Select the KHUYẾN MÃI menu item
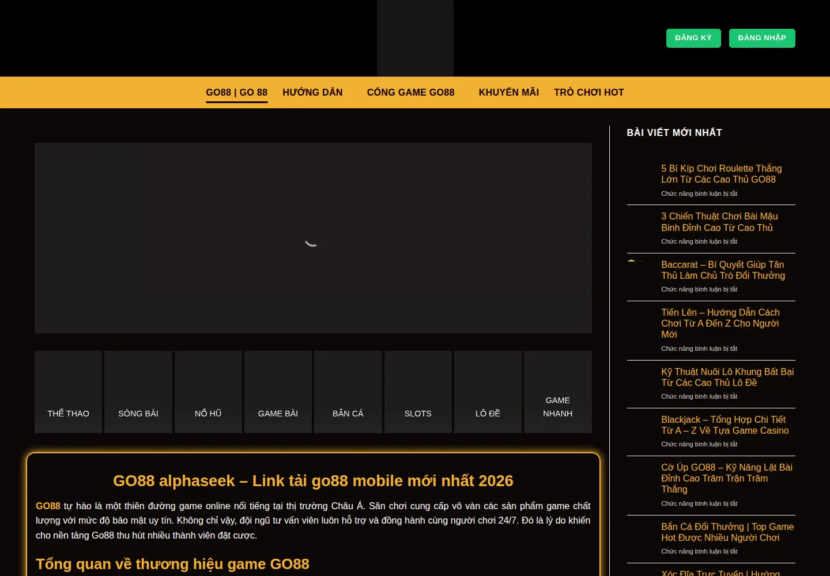Image resolution: width=830 pixels, height=576 pixels. pos(509,92)
